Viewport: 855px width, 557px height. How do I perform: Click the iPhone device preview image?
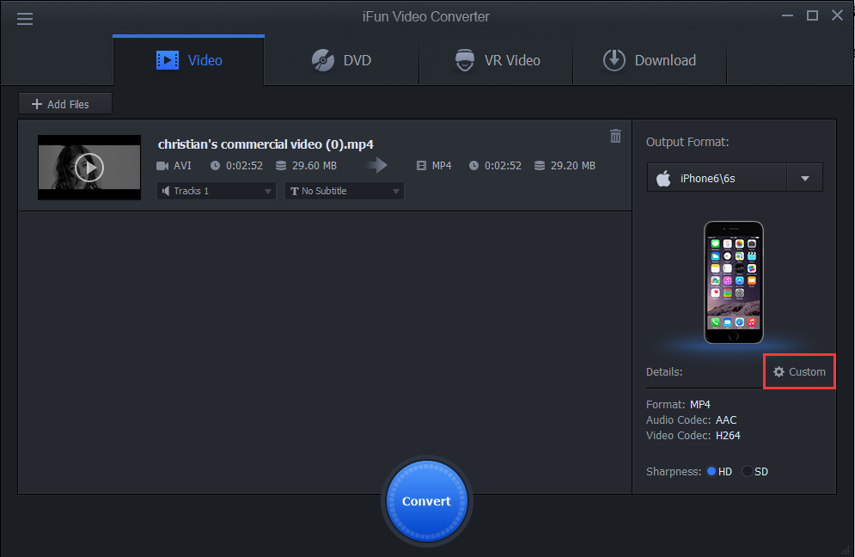pyautogui.click(x=733, y=282)
